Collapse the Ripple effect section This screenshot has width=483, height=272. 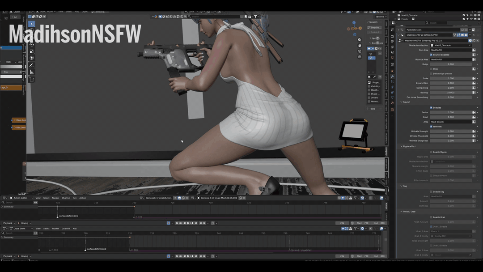tap(401, 146)
